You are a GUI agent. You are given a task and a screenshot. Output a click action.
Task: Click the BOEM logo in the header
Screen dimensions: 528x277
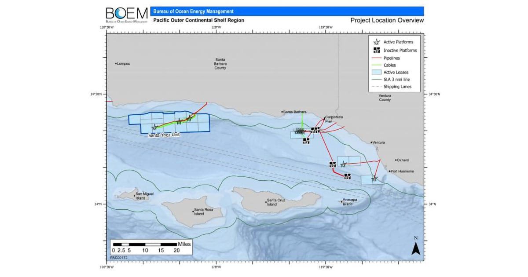(127, 14)
